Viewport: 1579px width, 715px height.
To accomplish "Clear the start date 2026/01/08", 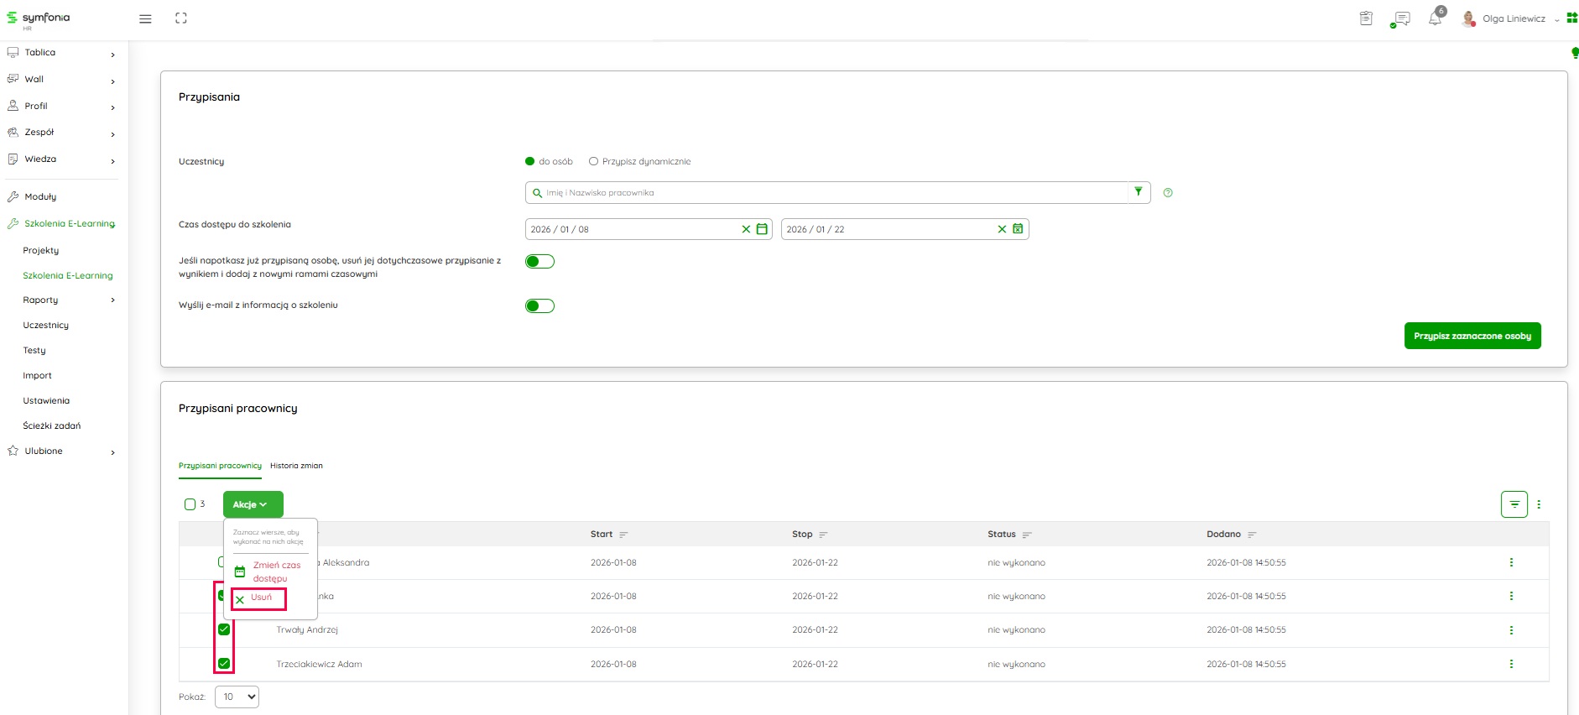I will (746, 229).
